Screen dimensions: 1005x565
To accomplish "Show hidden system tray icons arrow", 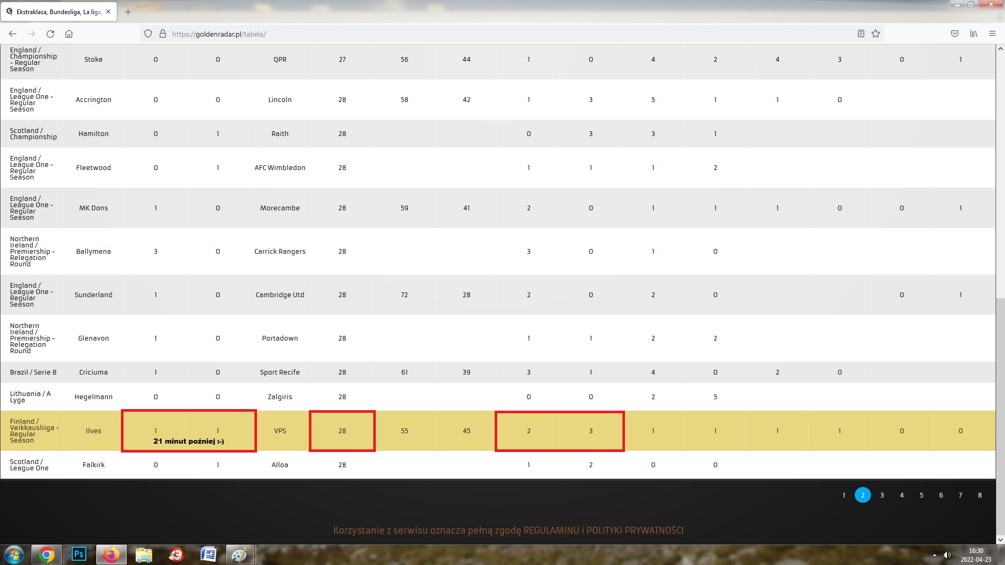I will (934, 555).
